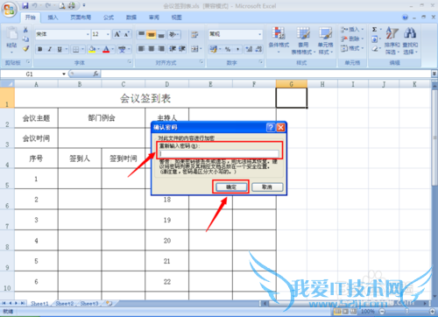
Task: Expand merge and center dropdown
Action: pyautogui.click(x=201, y=49)
